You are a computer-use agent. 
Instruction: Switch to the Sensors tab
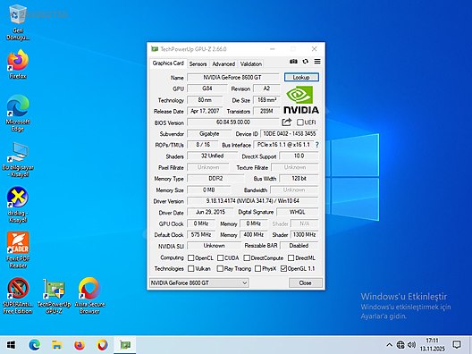point(198,63)
